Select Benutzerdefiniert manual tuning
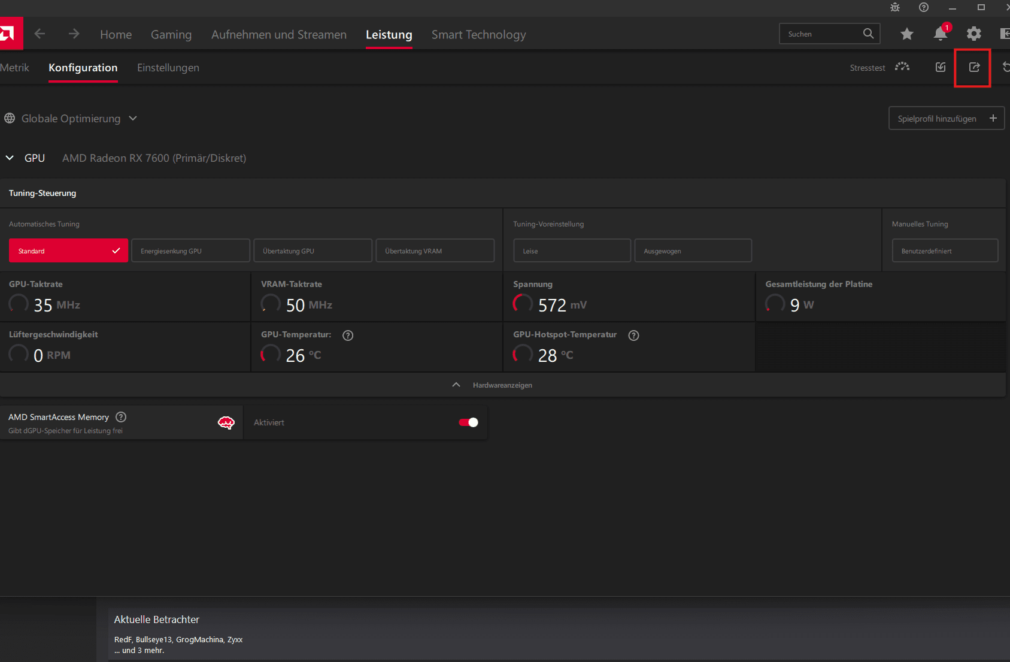The height and width of the screenshot is (662, 1010). (945, 250)
